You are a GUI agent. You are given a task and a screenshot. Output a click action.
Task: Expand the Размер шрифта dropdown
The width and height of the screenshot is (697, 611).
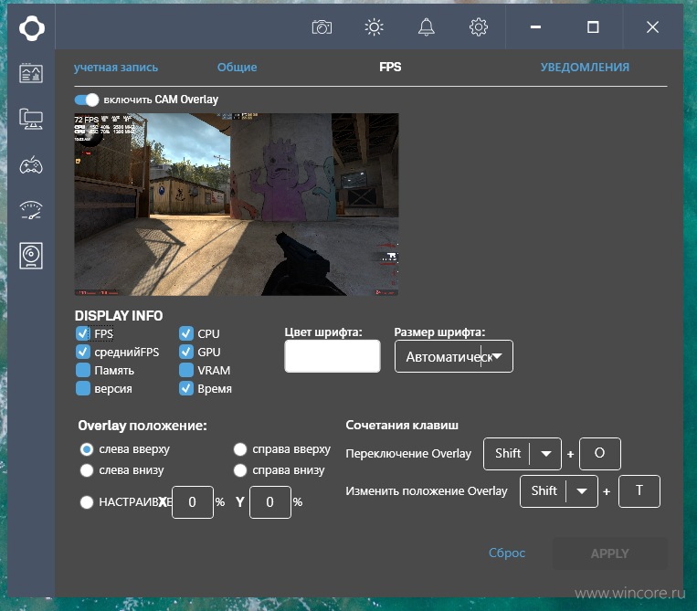point(454,356)
